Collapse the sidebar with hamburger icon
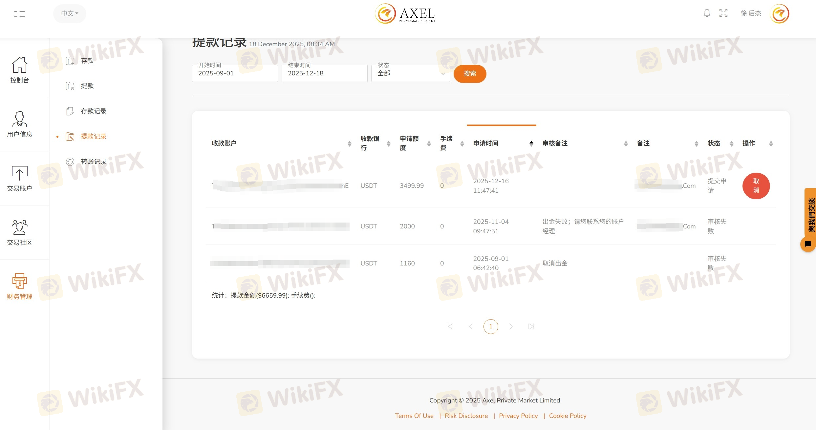The height and width of the screenshot is (430, 816). (x=20, y=14)
